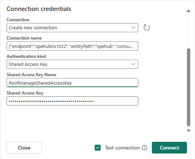Click the RootManageSharedAccessKey name field
The image size is (195, 159).
tap(72, 83)
